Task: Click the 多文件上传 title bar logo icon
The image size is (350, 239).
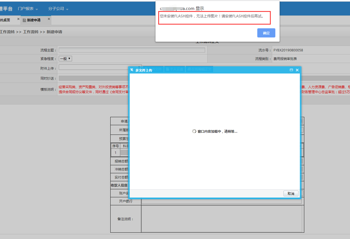Action: (132, 70)
